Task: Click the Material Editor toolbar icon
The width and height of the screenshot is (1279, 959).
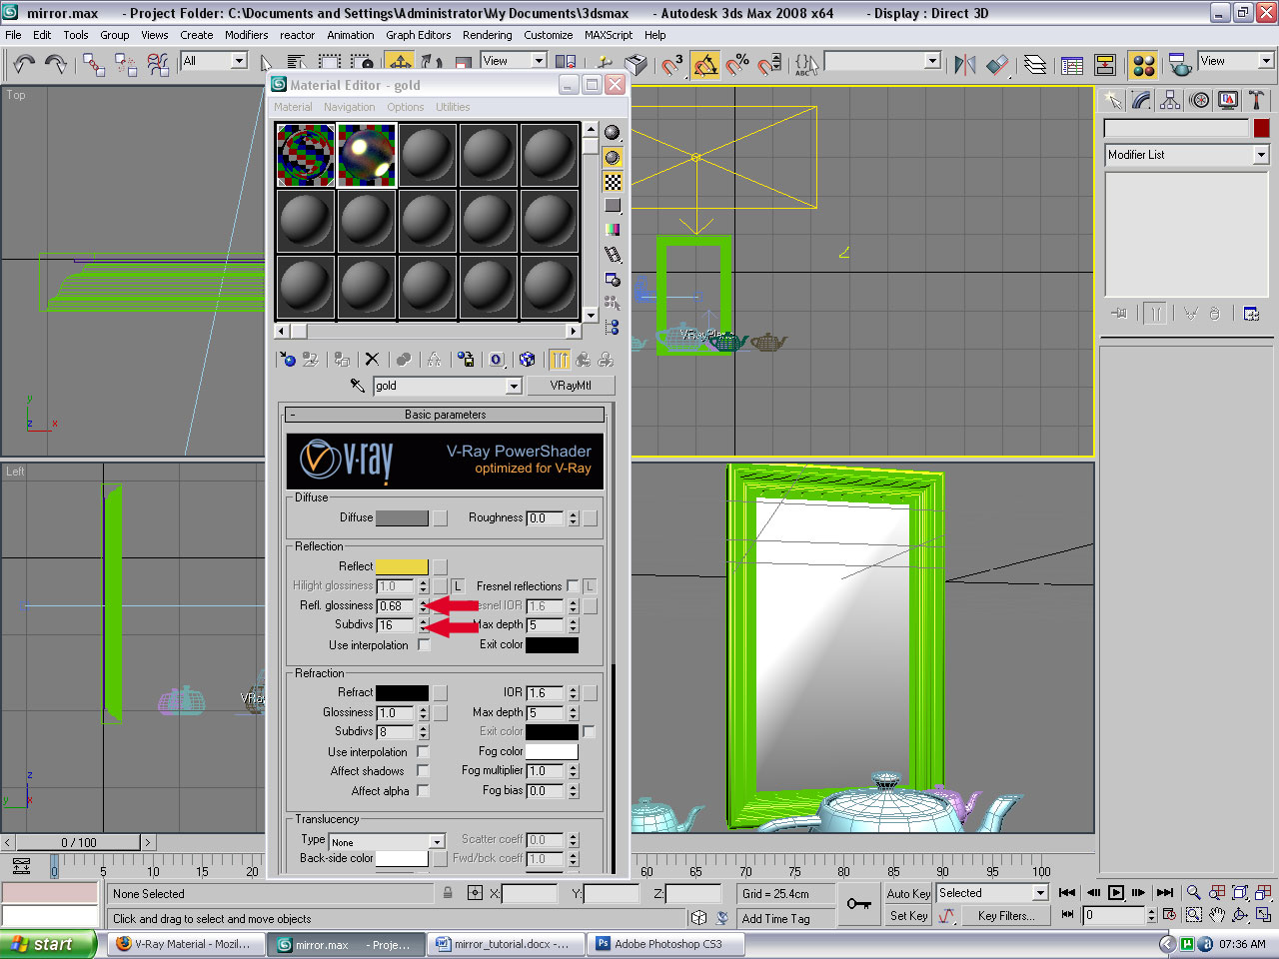Action: (x=1144, y=65)
